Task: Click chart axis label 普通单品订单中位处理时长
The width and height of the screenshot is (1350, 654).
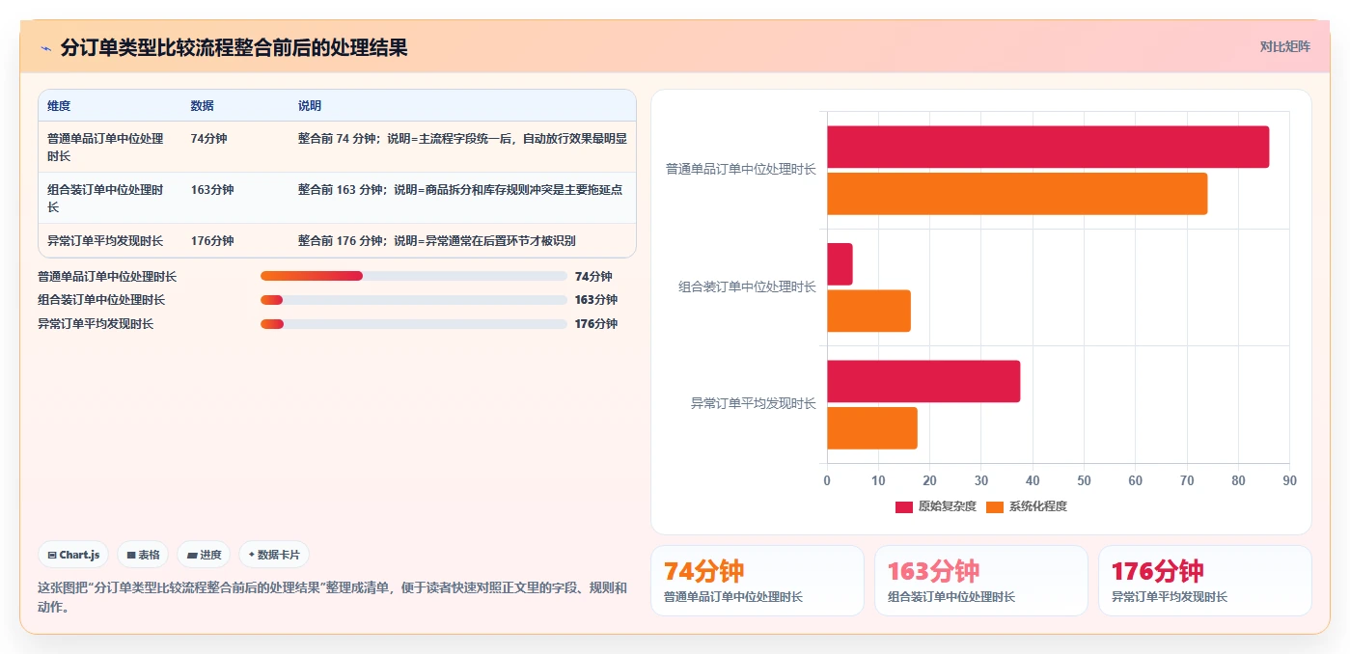Action: [740, 170]
